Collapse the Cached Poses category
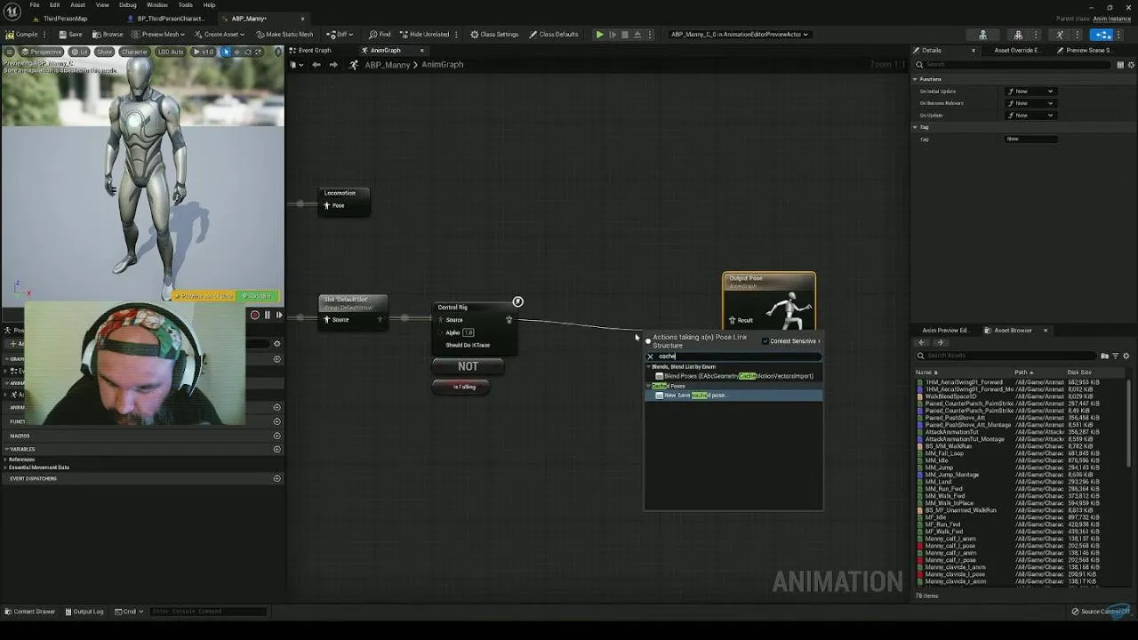The image size is (1138, 640). pyautogui.click(x=649, y=386)
